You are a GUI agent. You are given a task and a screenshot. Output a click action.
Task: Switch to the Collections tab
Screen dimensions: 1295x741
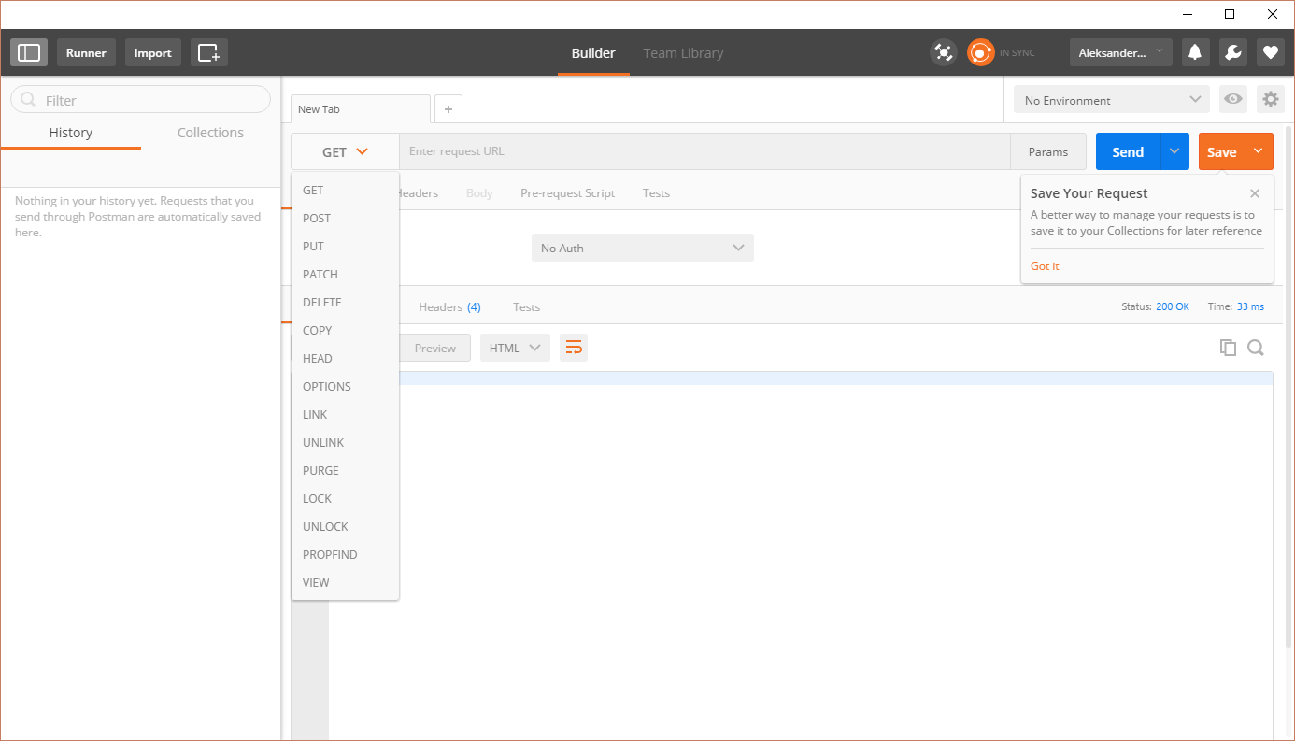[x=210, y=133]
